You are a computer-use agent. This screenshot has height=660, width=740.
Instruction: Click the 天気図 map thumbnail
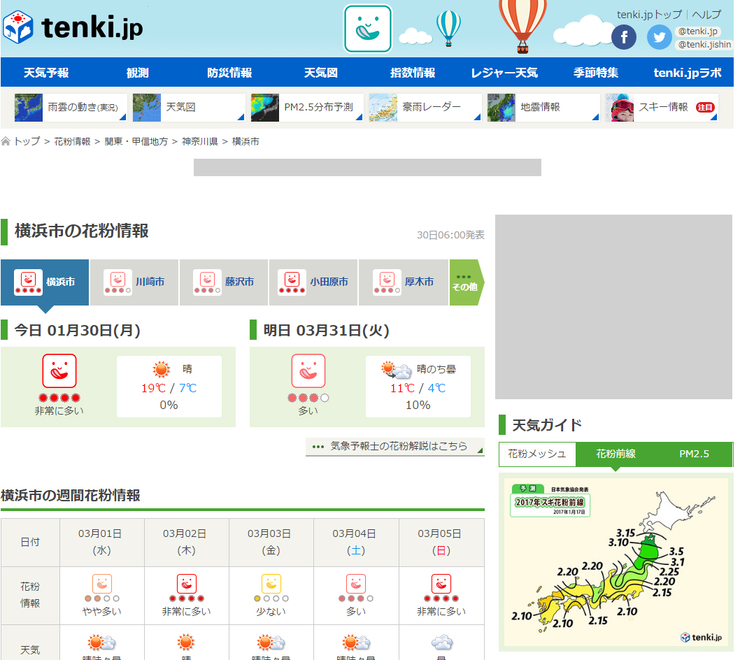click(147, 108)
